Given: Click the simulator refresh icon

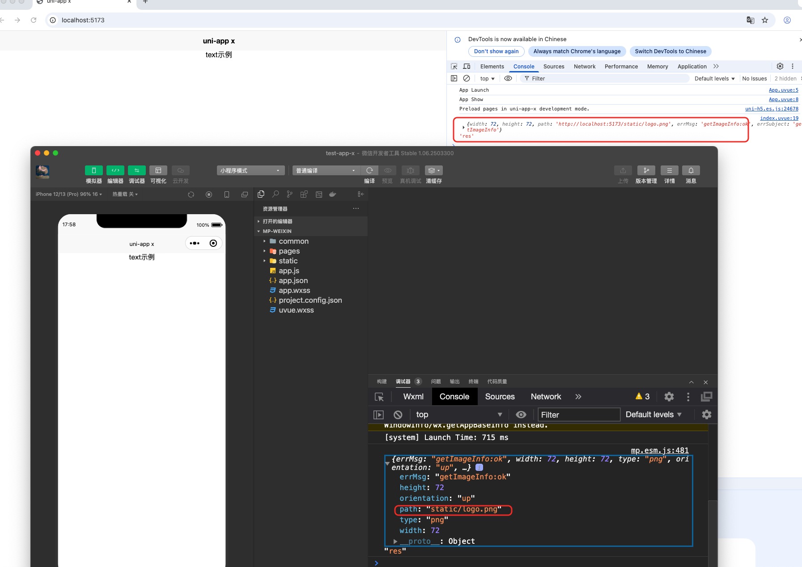Looking at the screenshot, I should pos(191,195).
